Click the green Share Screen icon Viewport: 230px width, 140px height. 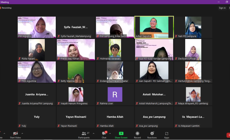pyautogui.click(x=121, y=133)
